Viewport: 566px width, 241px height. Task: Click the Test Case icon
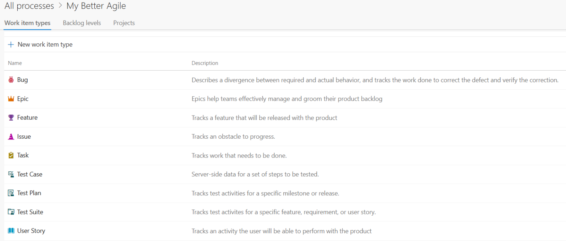tap(10, 174)
